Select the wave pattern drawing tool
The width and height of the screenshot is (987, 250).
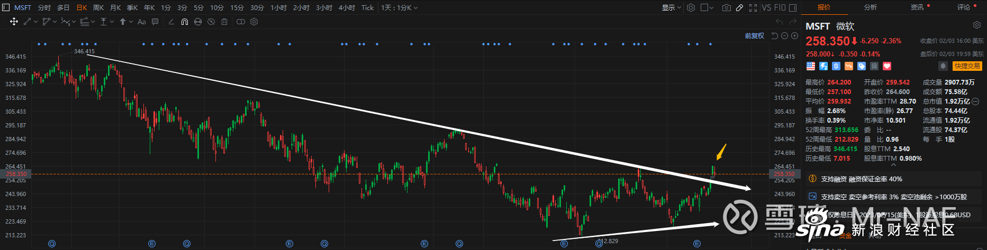[x=66, y=22]
